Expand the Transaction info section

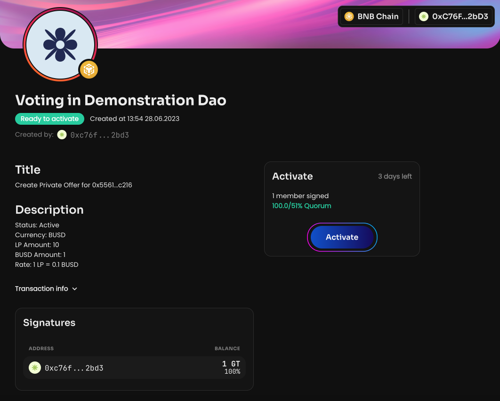click(46, 289)
